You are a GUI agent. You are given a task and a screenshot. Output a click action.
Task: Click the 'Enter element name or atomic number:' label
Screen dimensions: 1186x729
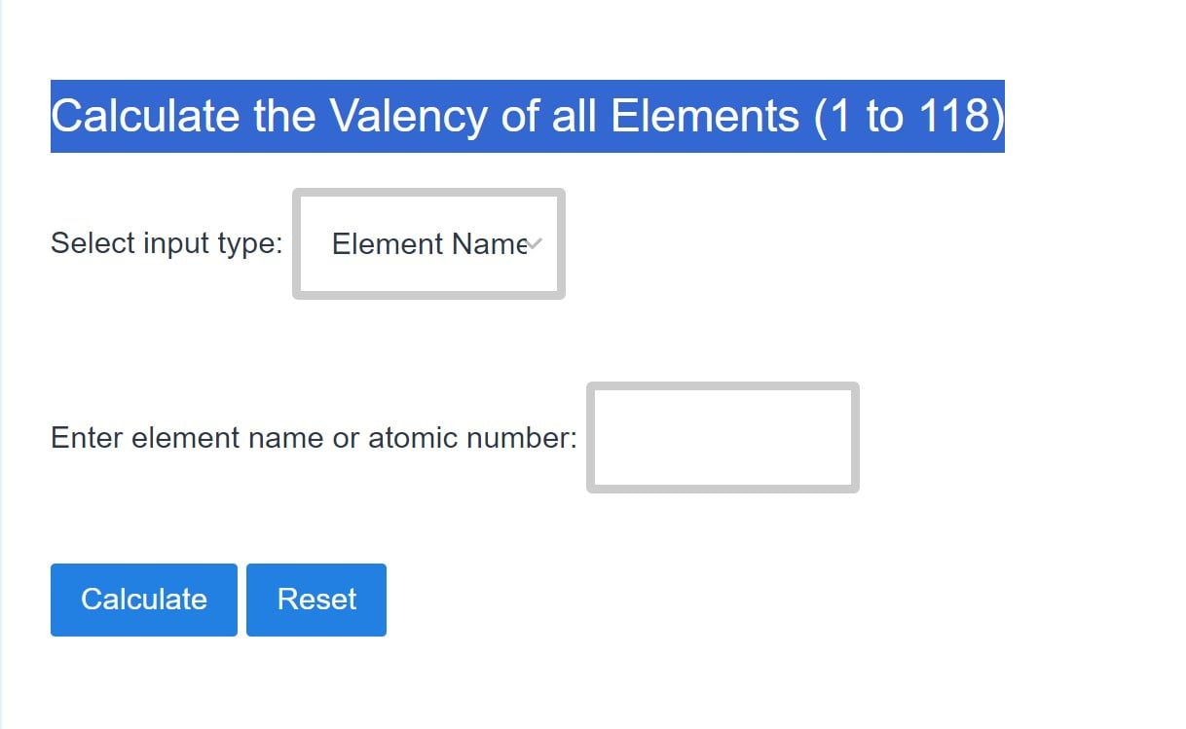point(314,437)
